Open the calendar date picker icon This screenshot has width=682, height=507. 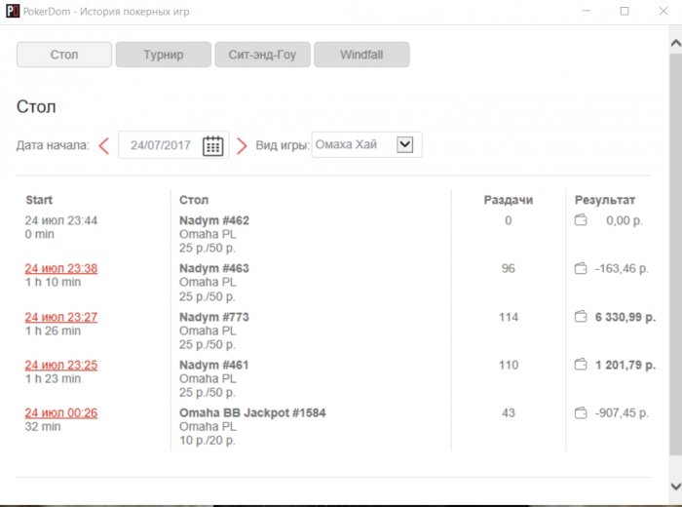pos(212,145)
